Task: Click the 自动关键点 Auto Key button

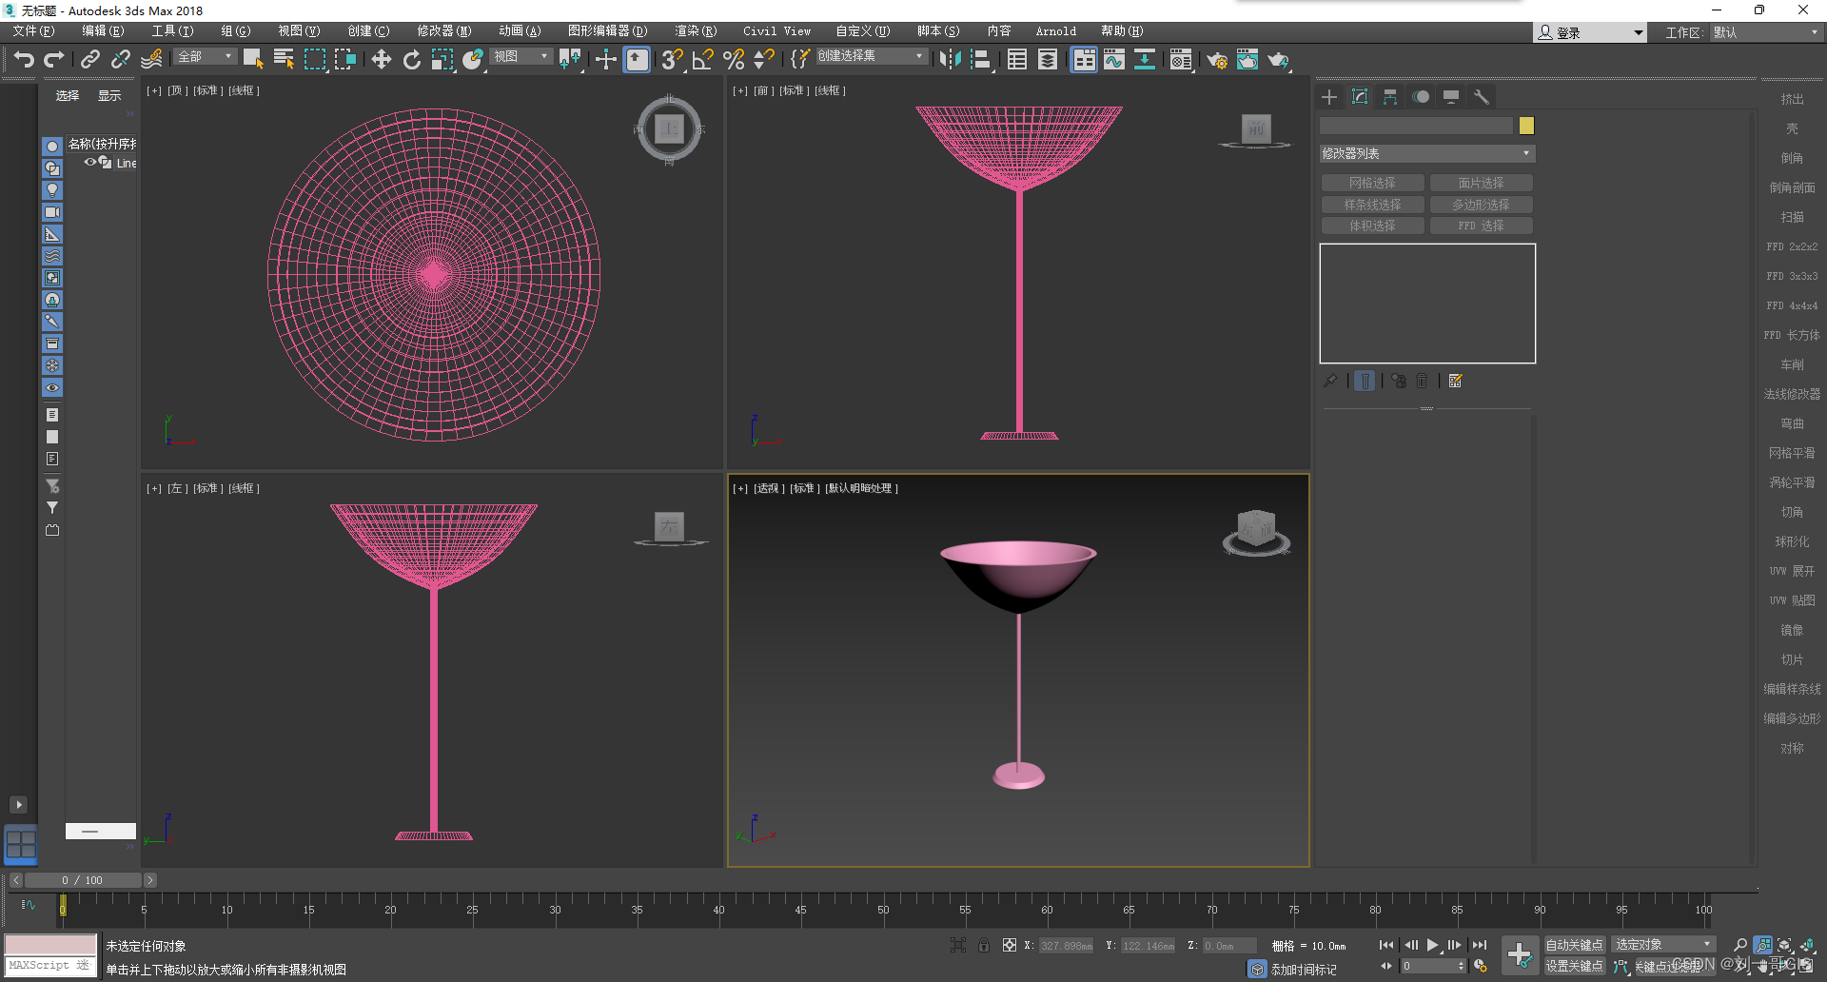Action: pos(1574,945)
